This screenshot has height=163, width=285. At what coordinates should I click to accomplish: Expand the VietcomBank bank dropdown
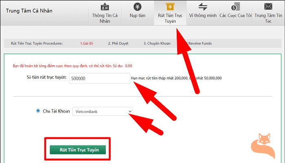tap(103, 111)
